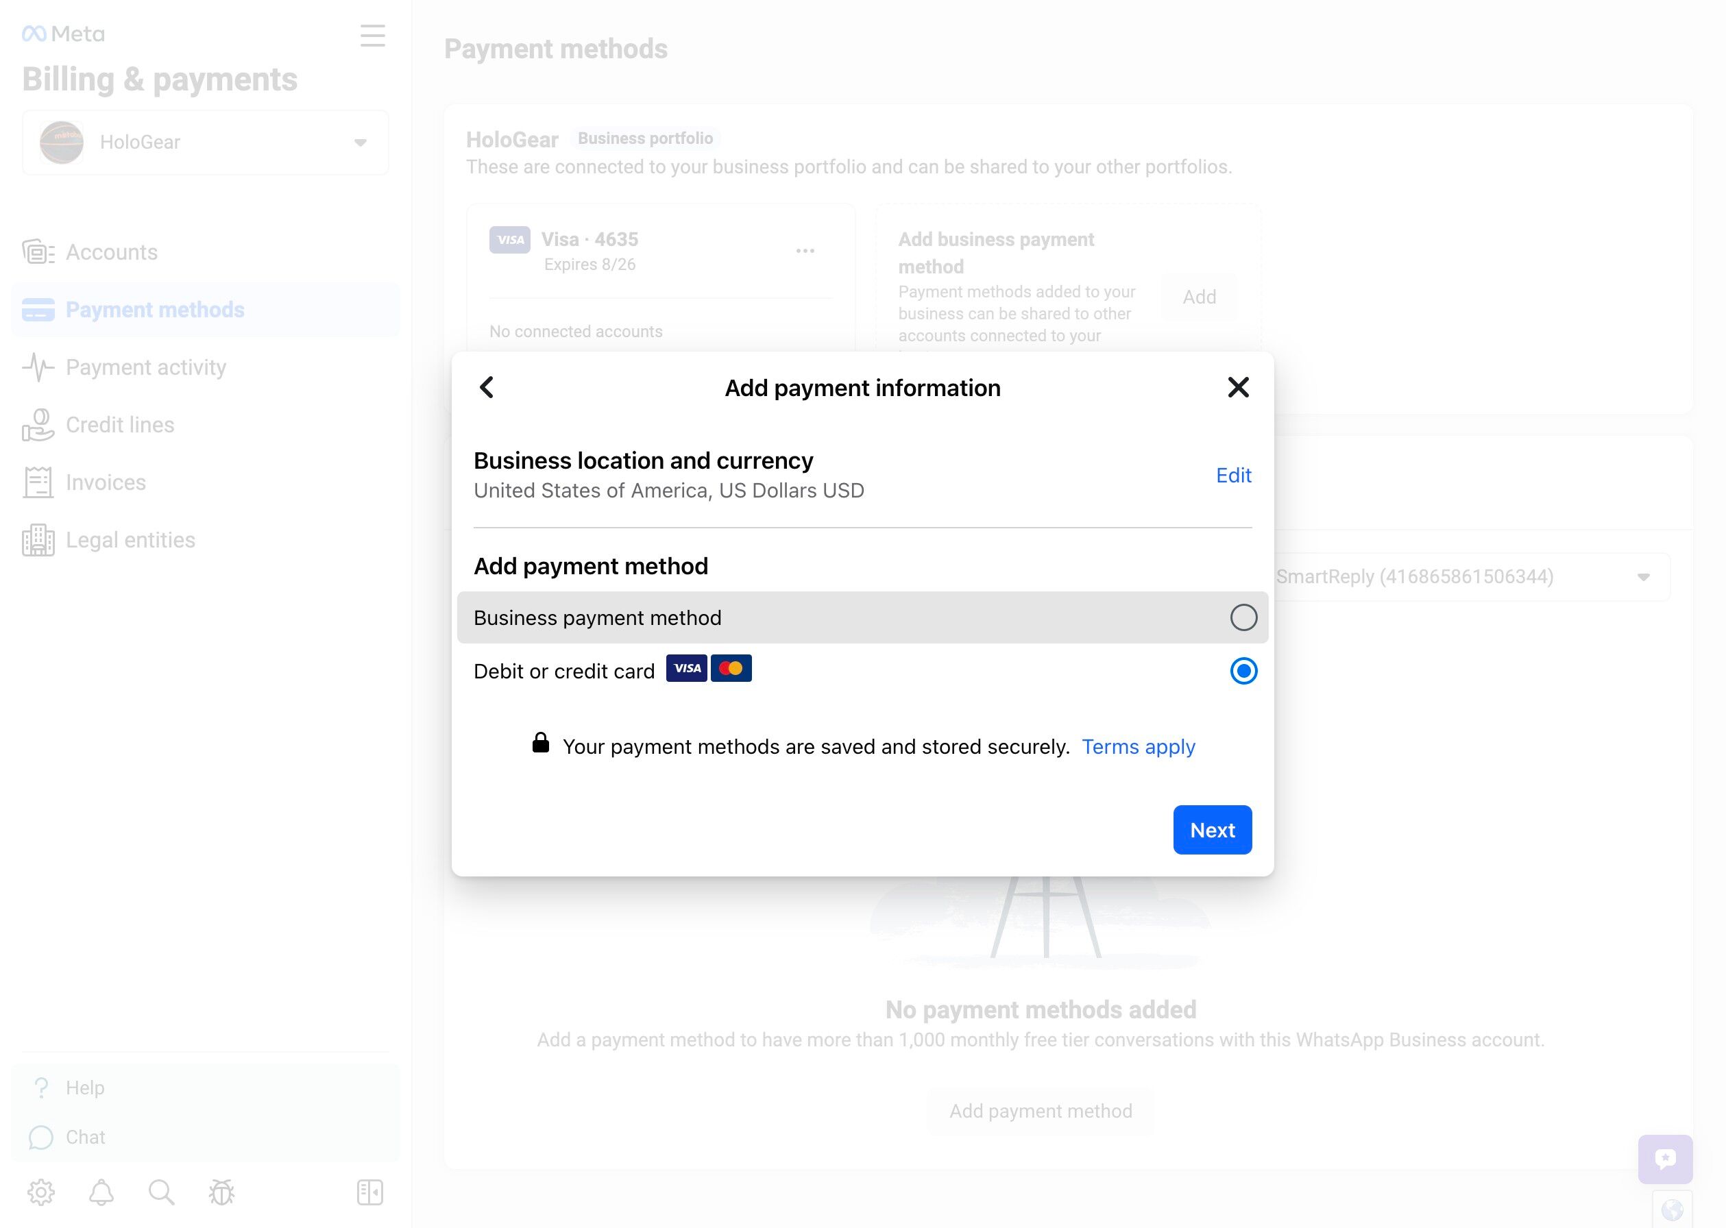Collapse sidebar using the panel icon
The width and height of the screenshot is (1726, 1228).
pyautogui.click(x=370, y=1192)
